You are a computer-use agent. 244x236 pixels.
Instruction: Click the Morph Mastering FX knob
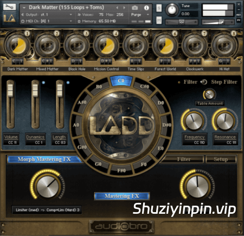click(x=48, y=186)
